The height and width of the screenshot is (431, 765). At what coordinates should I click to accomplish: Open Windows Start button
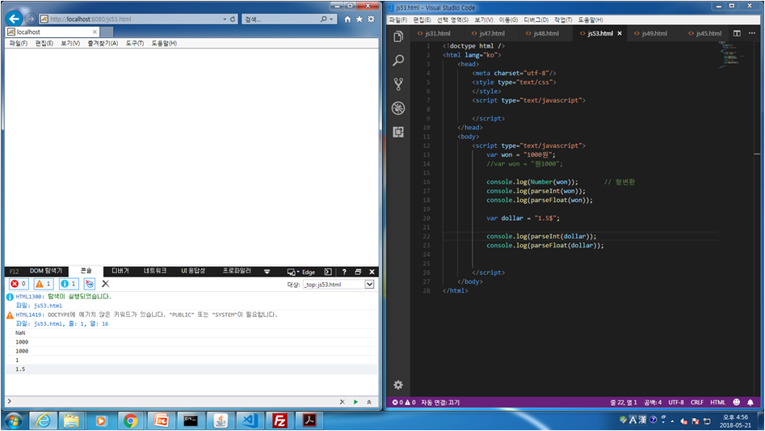click(13, 420)
